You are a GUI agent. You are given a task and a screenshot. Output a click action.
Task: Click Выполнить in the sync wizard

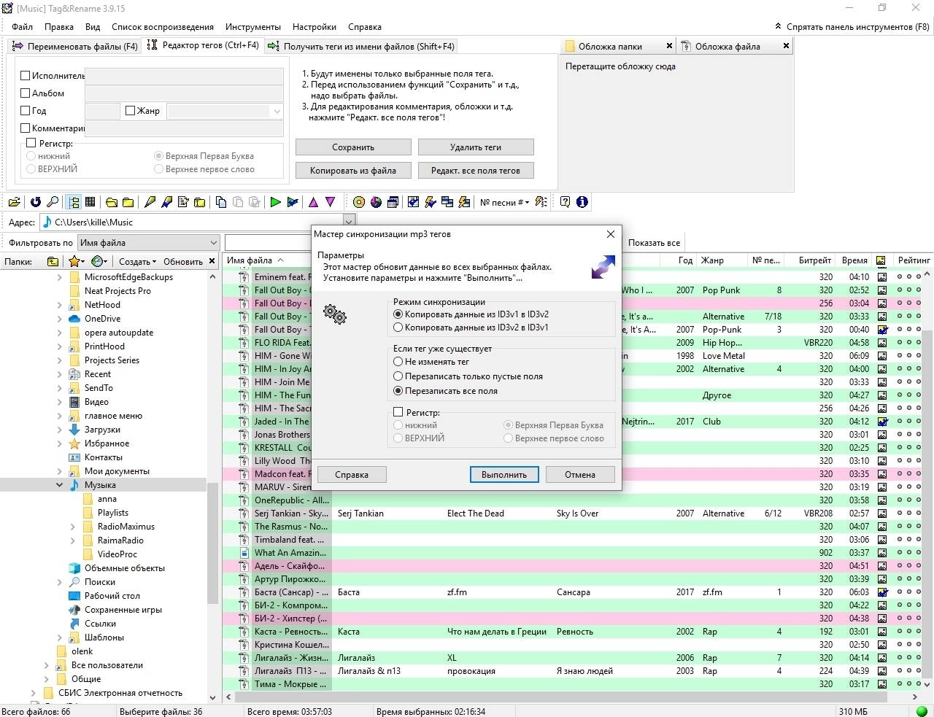tap(504, 475)
